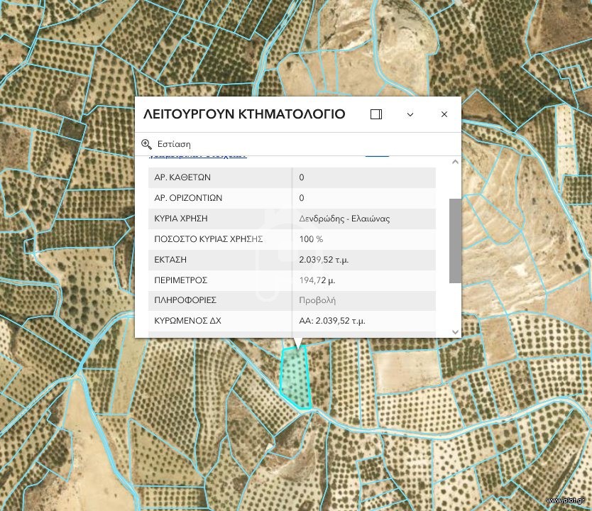Select the highlighted cyan parcel on map
592x511 pixels.
pyautogui.click(x=295, y=378)
